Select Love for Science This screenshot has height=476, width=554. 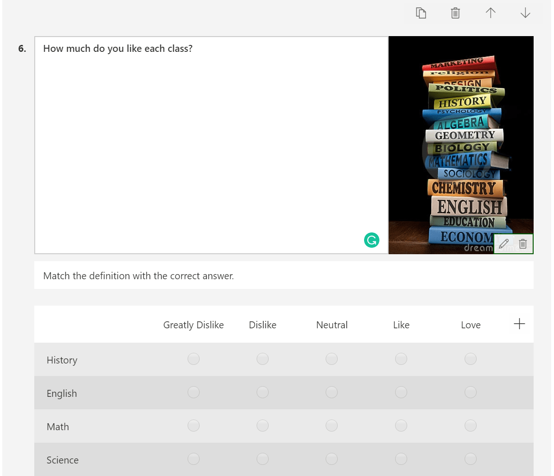471,459
